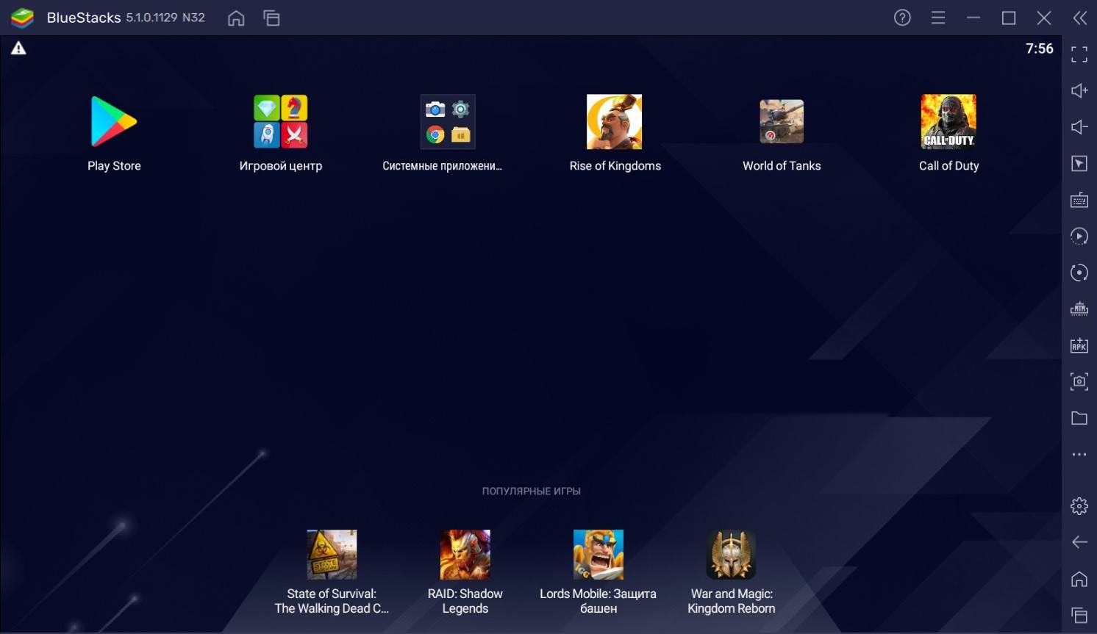The image size is (1097, 634).
Task: Click the Rise of Kingdoms label text
Action: pyautogui.click(x=615, y=166)
